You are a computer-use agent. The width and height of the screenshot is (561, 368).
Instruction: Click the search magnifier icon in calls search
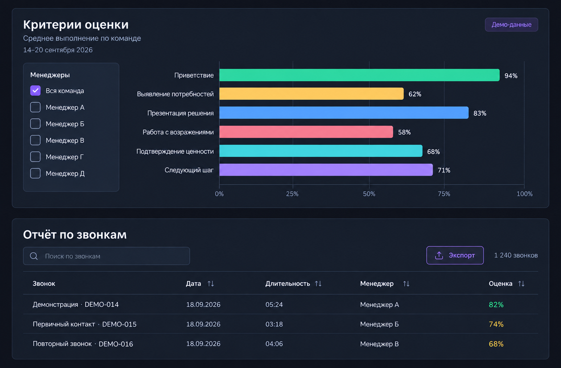coord(34,256)
